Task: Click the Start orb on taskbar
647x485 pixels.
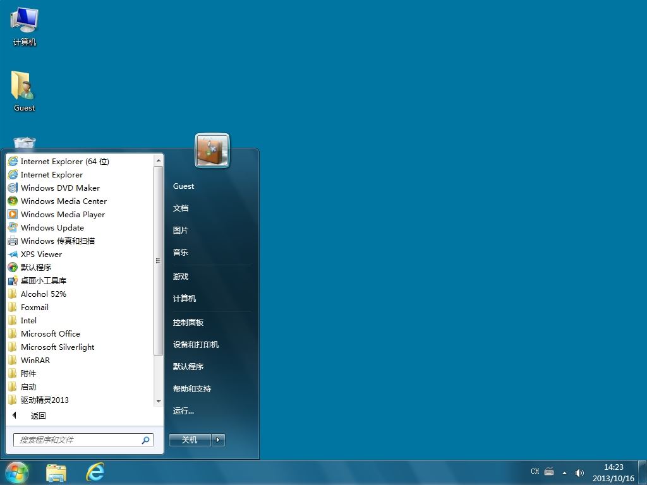Action: pos(17,472)
